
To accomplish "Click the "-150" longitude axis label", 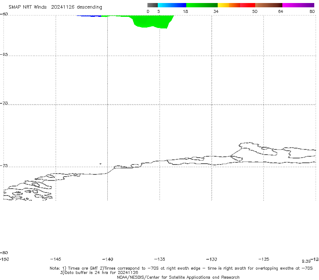I will 4,259.
